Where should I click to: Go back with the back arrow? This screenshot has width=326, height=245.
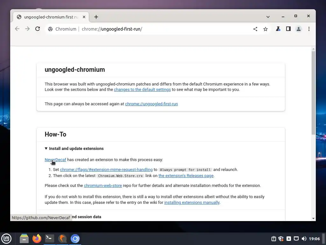pos(17,29)
